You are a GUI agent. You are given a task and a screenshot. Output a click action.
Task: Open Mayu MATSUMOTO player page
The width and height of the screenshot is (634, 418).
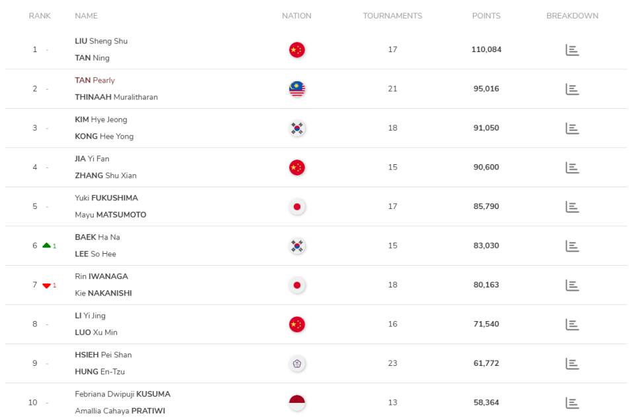click(110, 215)
